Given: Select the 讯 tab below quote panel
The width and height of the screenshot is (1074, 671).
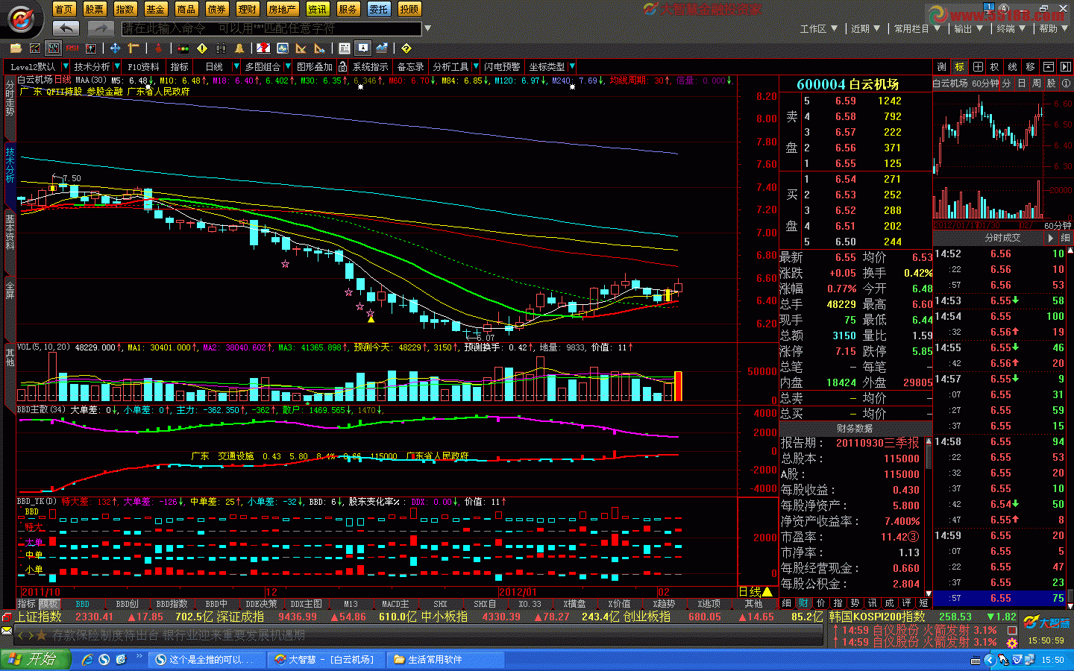Looking at the screenshot, I should (872, 602).
